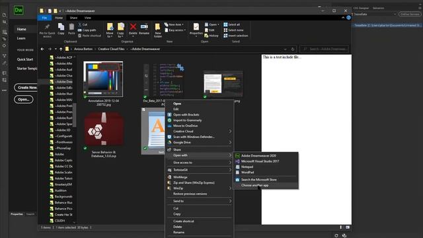Click the large icons view button in status bar
Screen dimensions: 423x238
click(x=348, y=227)
